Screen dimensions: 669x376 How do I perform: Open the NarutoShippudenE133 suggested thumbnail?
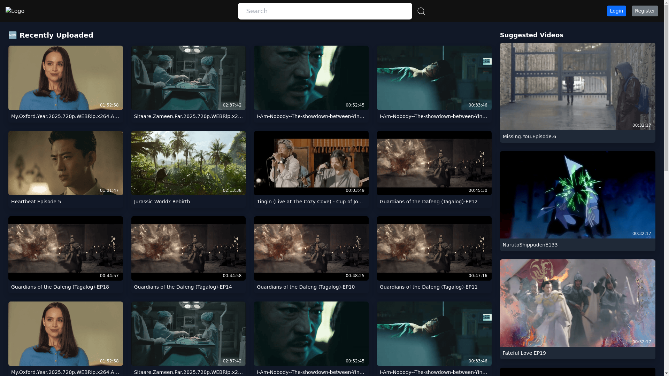pos(577,195)
